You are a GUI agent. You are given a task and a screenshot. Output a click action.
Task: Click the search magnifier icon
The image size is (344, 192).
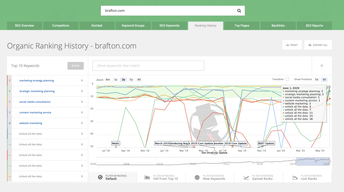239,11
